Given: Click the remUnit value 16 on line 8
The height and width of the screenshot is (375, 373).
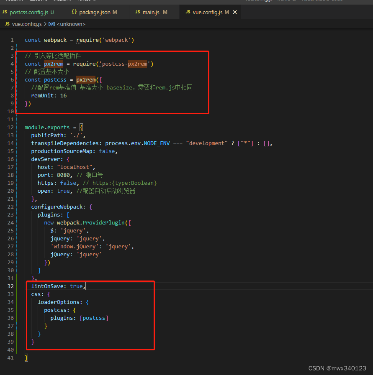Looking at the screenshot, I should coord(63,95).
